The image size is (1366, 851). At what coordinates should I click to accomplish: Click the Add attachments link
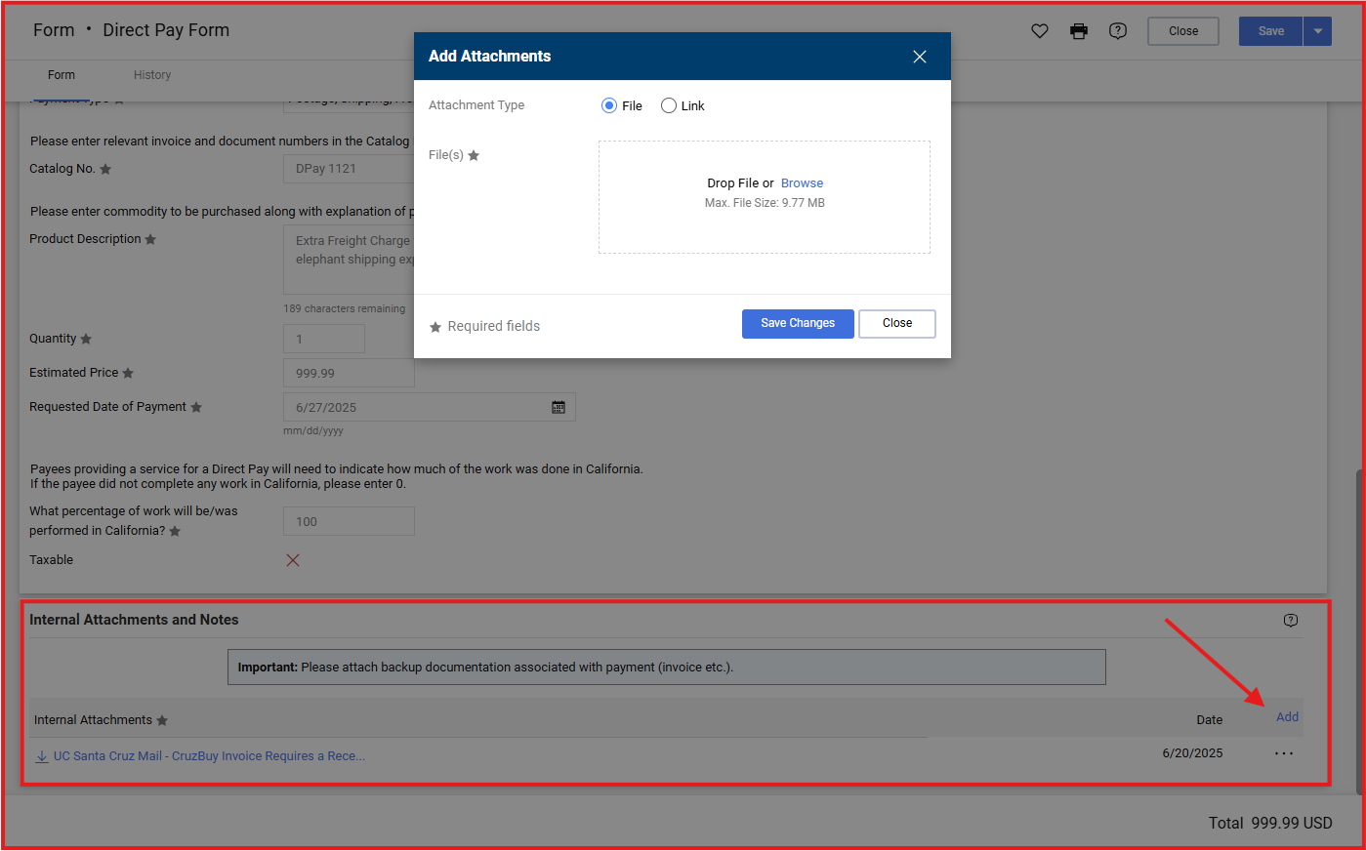[1287, 717]
